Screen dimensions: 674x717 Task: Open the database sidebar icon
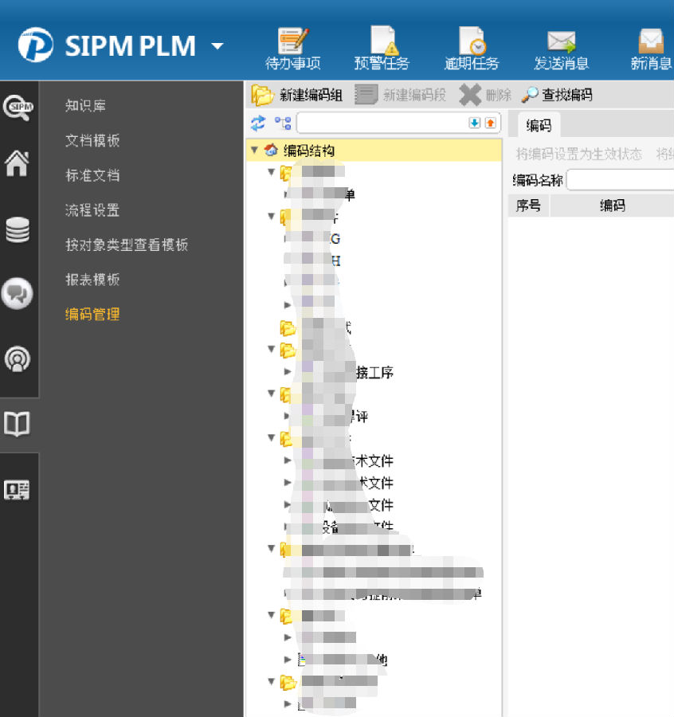coord(18,229)
